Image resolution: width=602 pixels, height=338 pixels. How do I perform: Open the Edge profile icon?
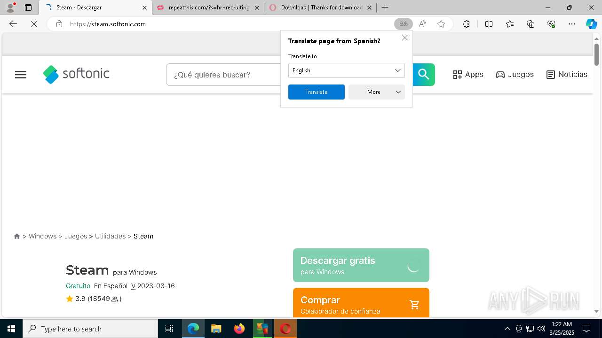(10, 8)
